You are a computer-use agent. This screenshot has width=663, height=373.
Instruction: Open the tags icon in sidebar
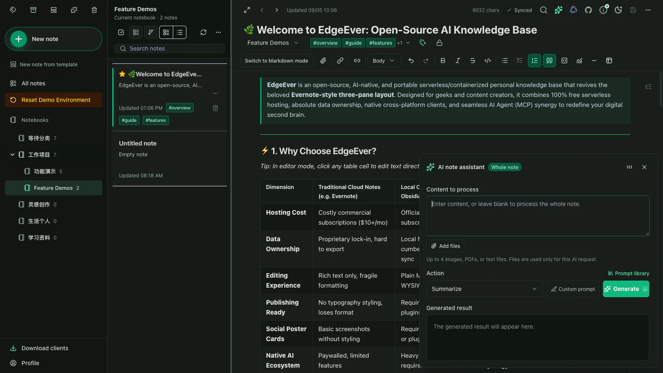(x=13, y=10)
